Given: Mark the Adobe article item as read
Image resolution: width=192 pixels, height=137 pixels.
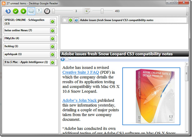Looking at the screenshot, I should coord(71,20).
